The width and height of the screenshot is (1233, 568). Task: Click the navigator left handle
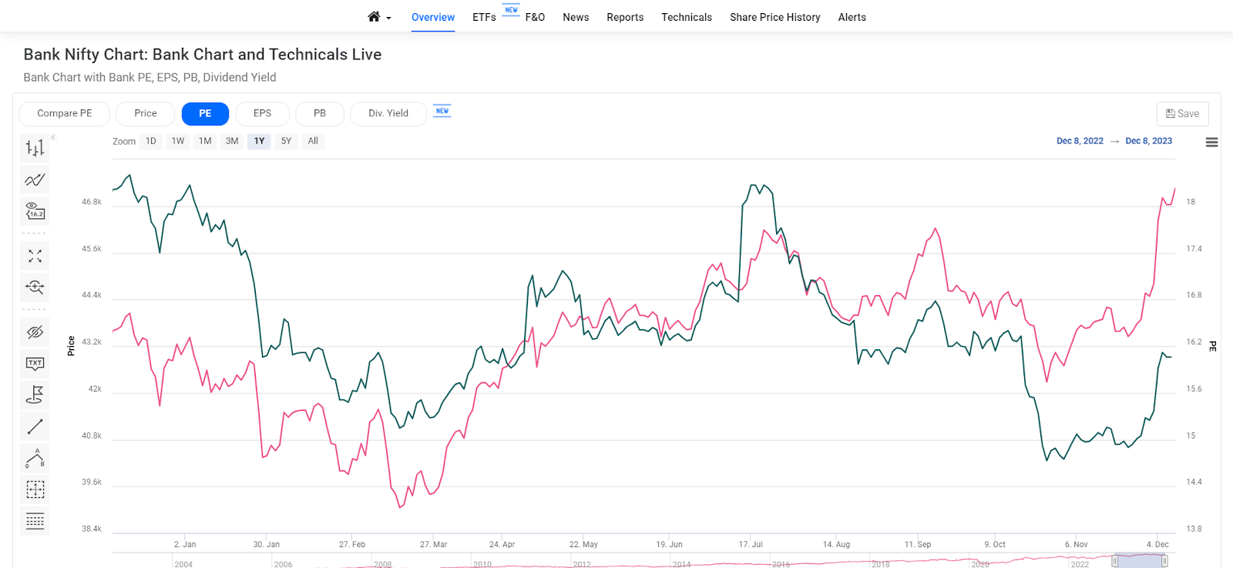coord(1114,561)
